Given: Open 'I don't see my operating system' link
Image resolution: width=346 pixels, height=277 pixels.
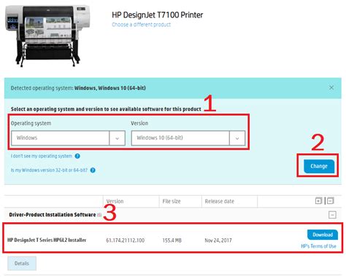Looking at the screenshot, I should pyautogui.click(x=42, y=156).
